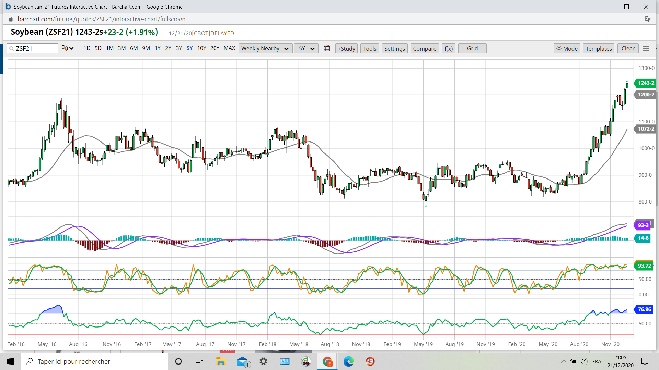Expand the Weekly Nearby dropdown
The image size is (659, 370).
265,49
